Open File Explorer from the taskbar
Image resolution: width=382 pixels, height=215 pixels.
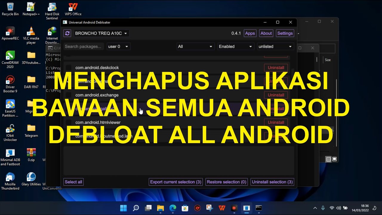click(x=161, y=208)
